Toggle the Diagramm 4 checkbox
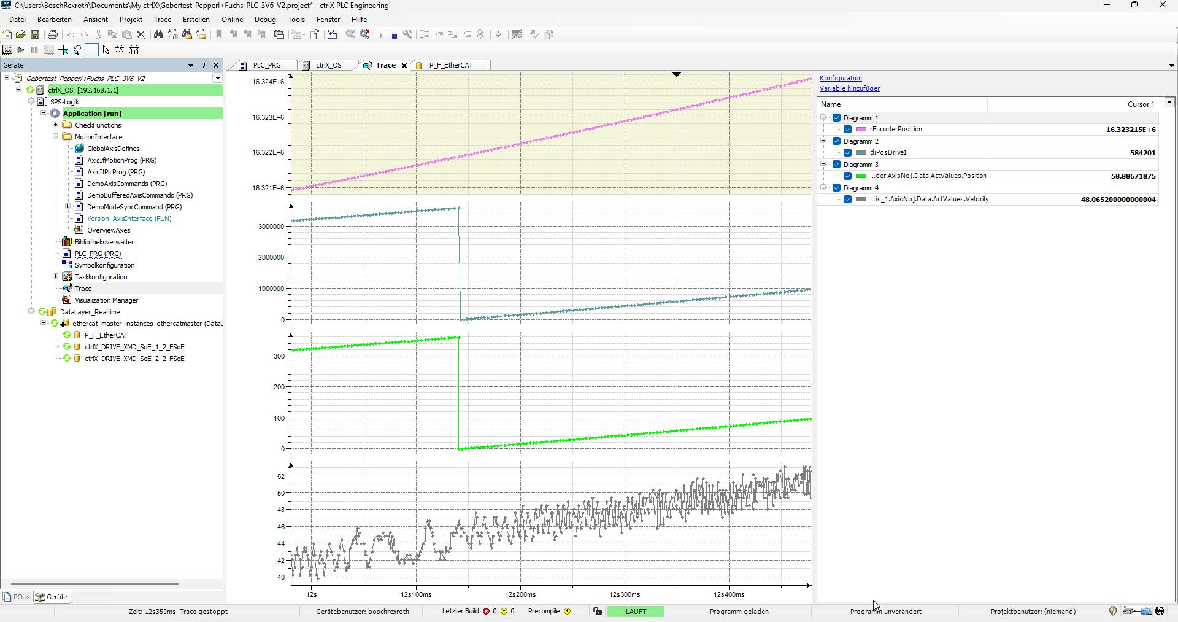The height and width of the screenshot is (622, 1178). click(836, 188)
